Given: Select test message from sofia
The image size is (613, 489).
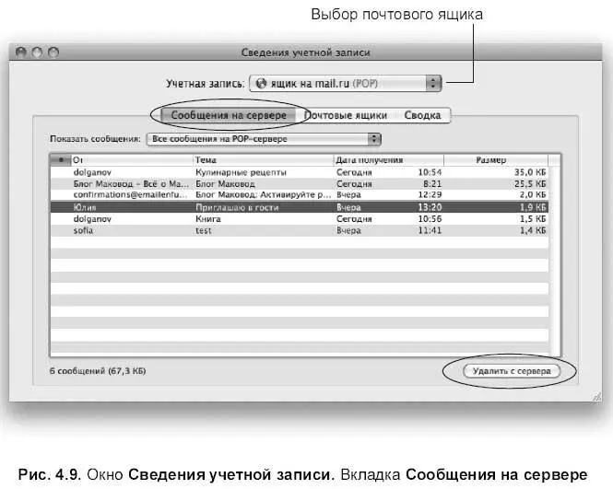Looking at the screenshot, I should [300, 230].
